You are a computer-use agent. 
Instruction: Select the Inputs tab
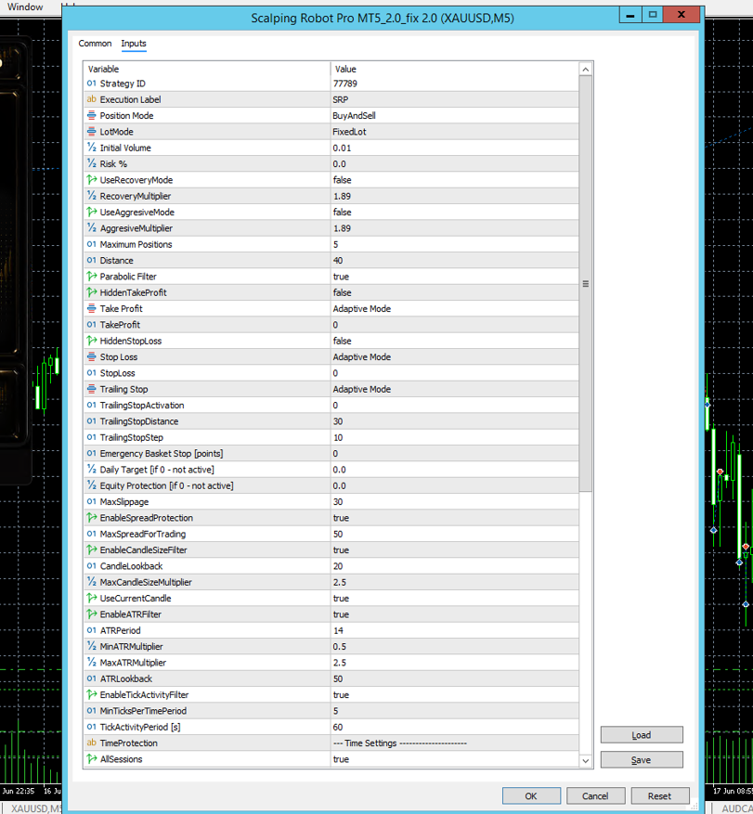[134, 44]
